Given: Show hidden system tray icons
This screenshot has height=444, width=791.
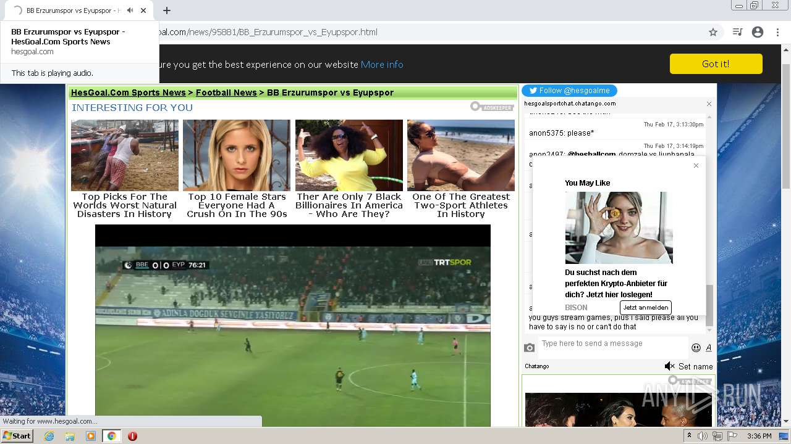Looking at the screenshot, I should (690, 436).
